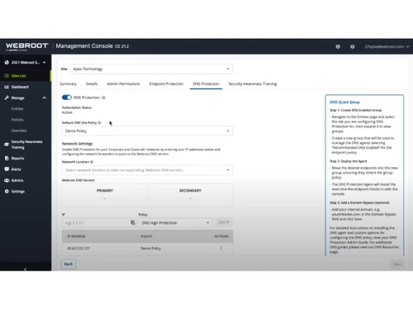The width and height of the screenshot is (413, 310).
Task: Expand the 2021 Webroot console selector
Action: point(26,63)
